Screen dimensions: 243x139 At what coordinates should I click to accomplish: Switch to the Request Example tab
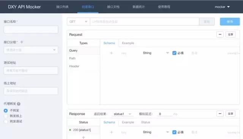click(x=128, y=43)
